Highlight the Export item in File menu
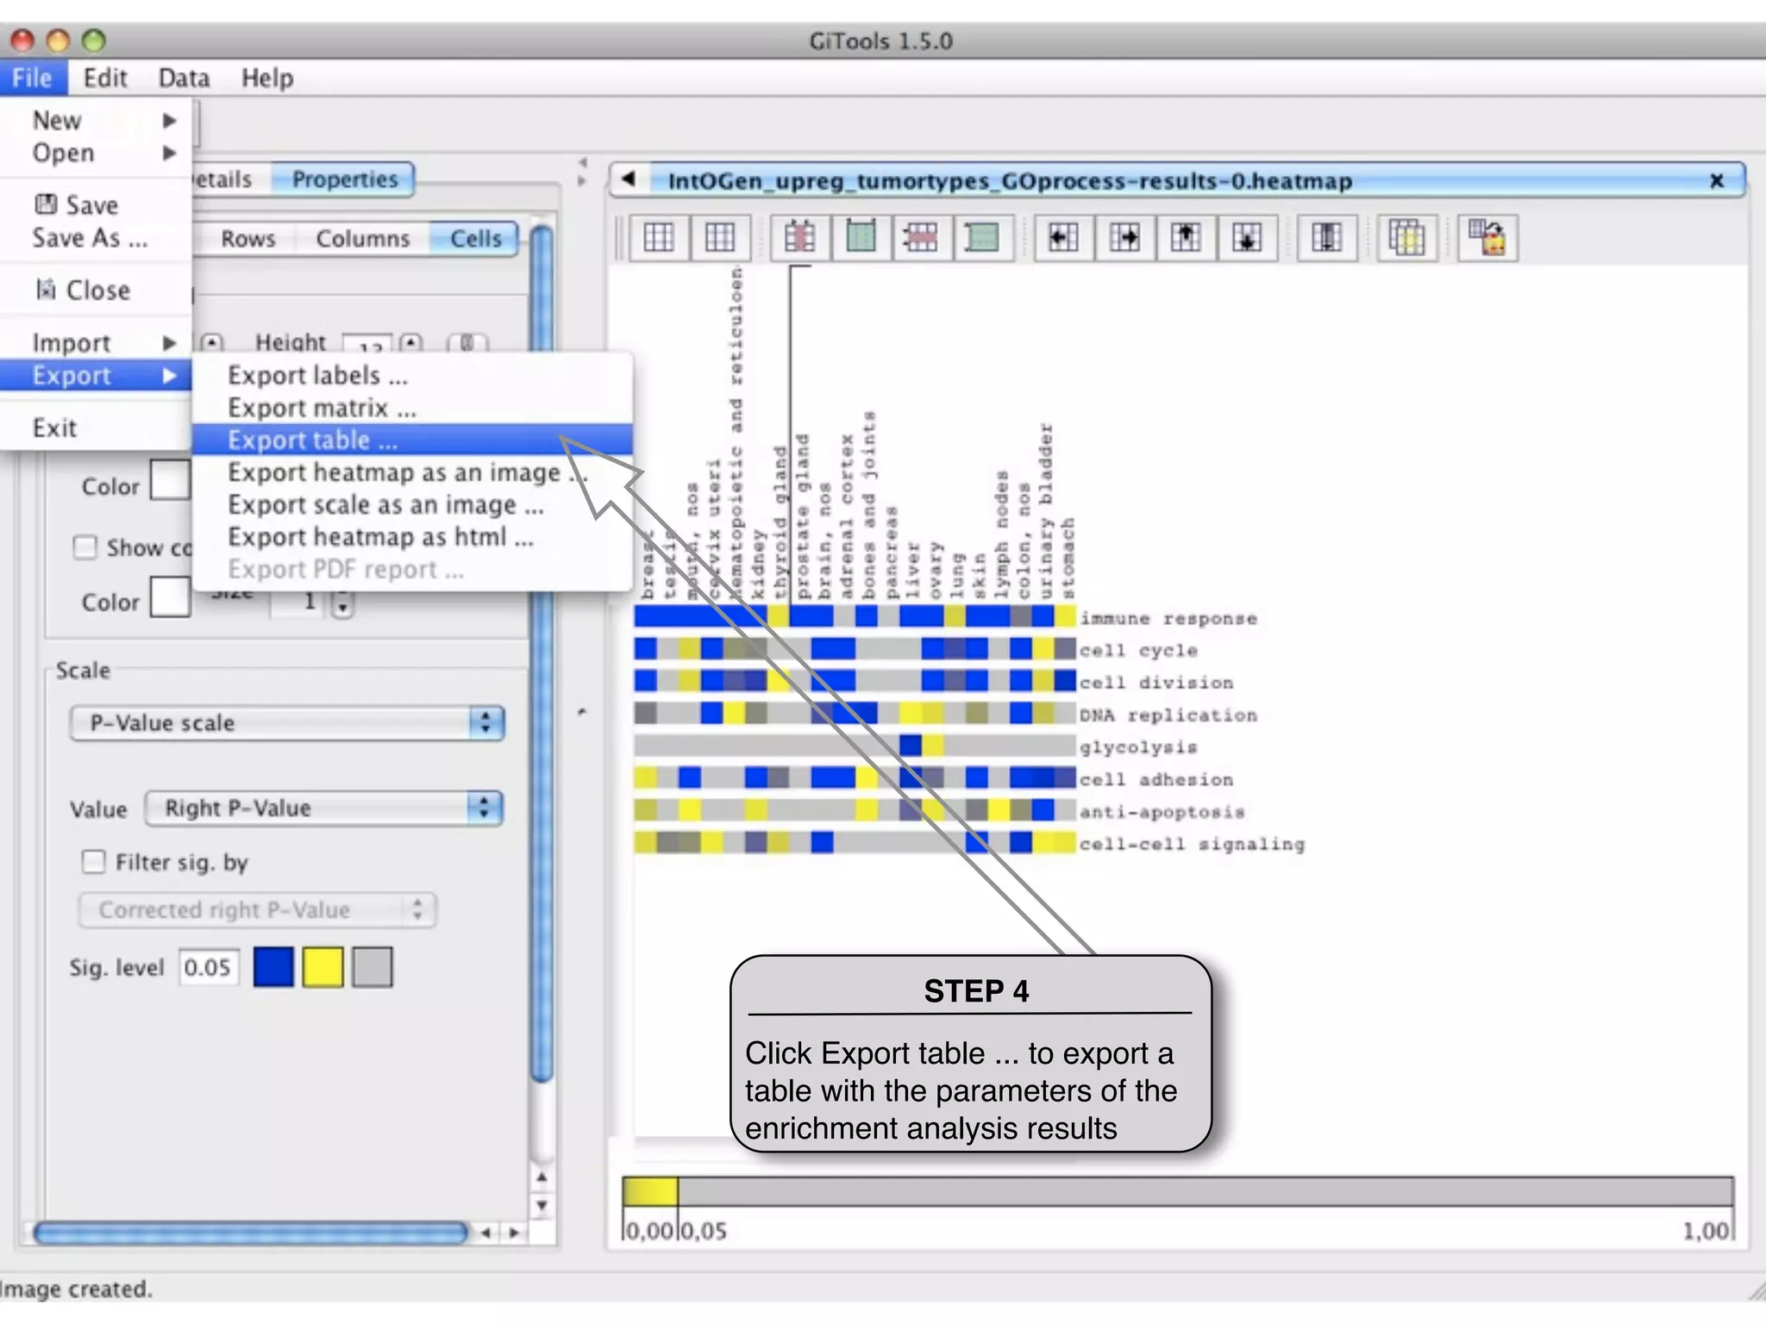The height and width of the screenshot is (1324, 1766). 95,375
